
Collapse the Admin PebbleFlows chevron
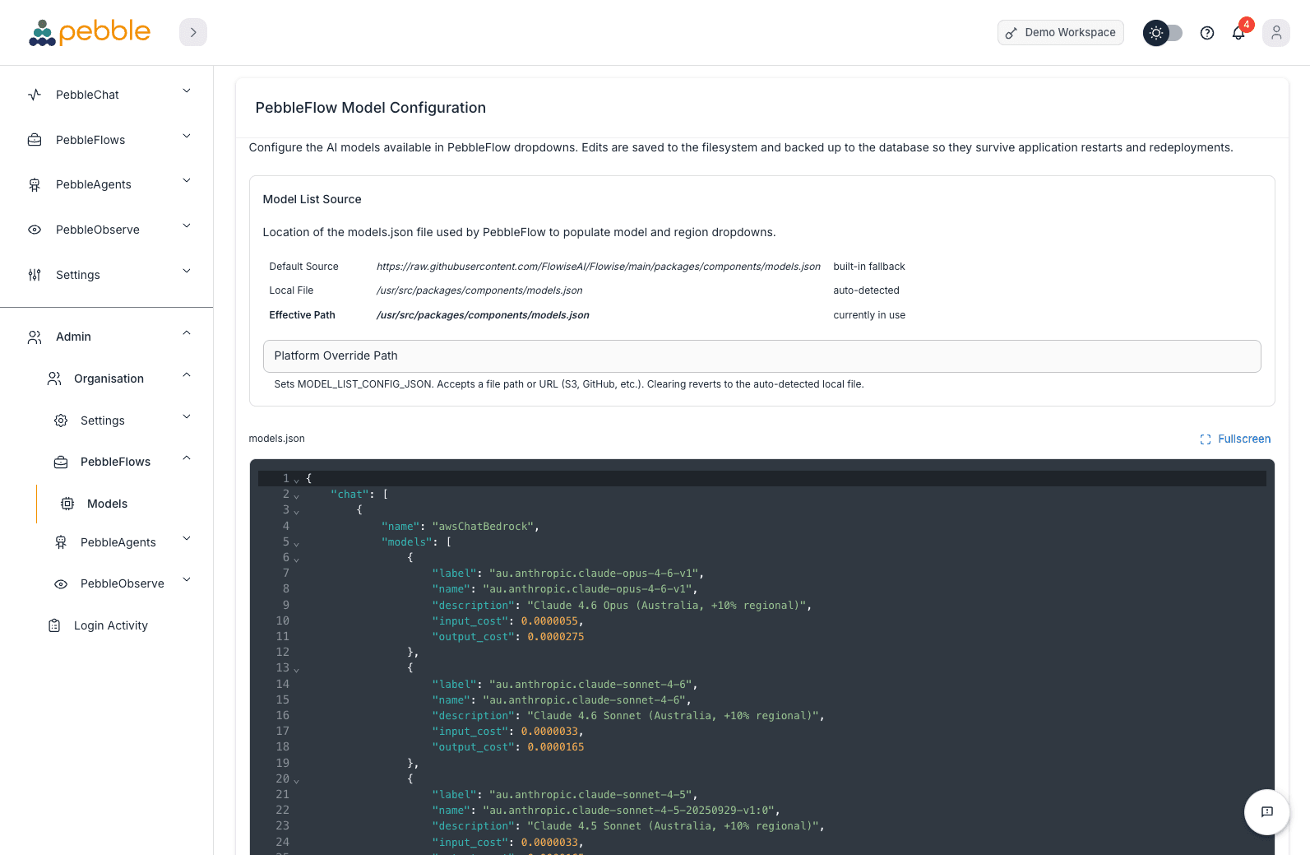point(187,458)
